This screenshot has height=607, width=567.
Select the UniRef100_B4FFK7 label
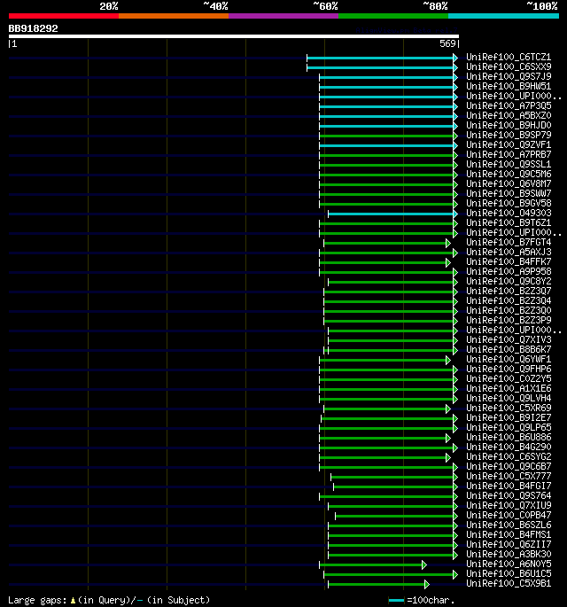pyautogui.click(x=509, y=261)
